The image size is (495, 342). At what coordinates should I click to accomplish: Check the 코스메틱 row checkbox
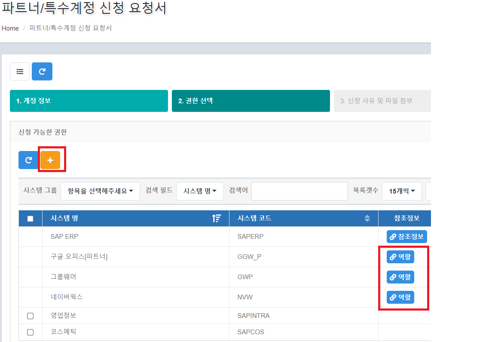tap(31, 332)
